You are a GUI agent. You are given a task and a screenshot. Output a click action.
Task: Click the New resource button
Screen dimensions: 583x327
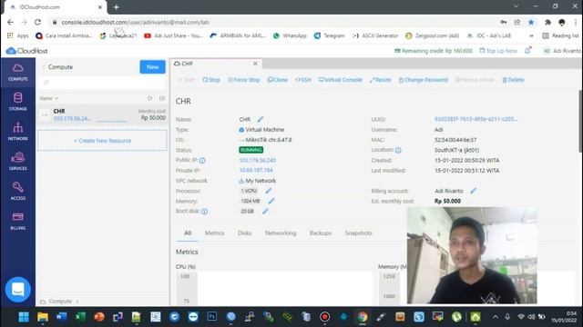point(152,67)
